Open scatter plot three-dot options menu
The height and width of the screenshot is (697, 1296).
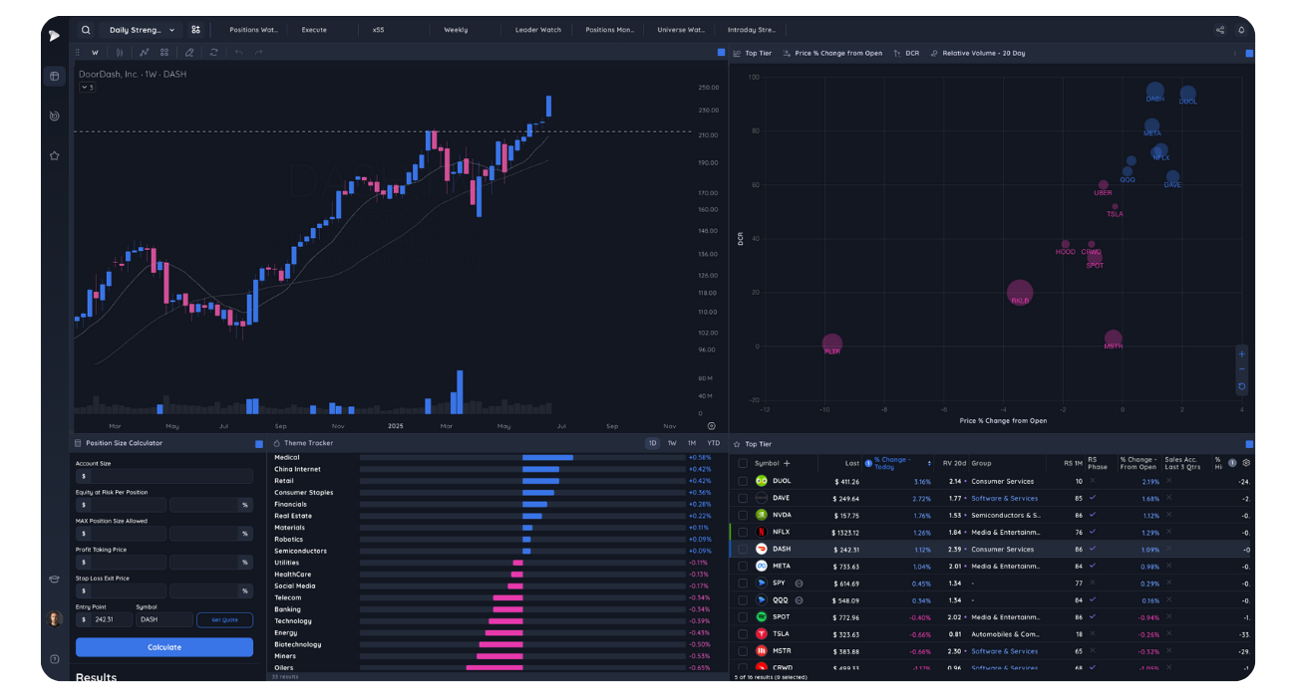(1235, 53)
